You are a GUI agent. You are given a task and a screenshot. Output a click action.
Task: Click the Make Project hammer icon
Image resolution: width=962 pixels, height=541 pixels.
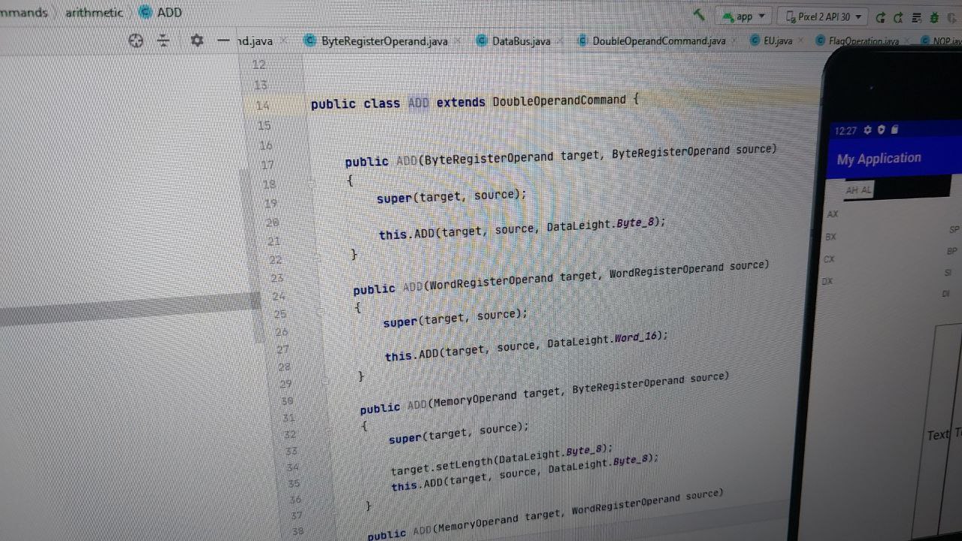pyautogui.click(x=700, y=14)
